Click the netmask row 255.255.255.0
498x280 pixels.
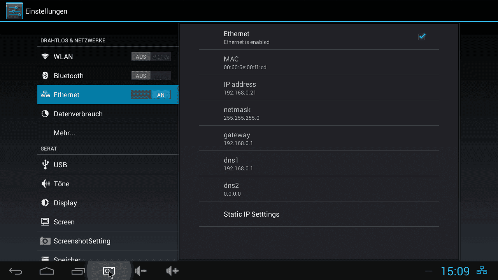[319, 113]
